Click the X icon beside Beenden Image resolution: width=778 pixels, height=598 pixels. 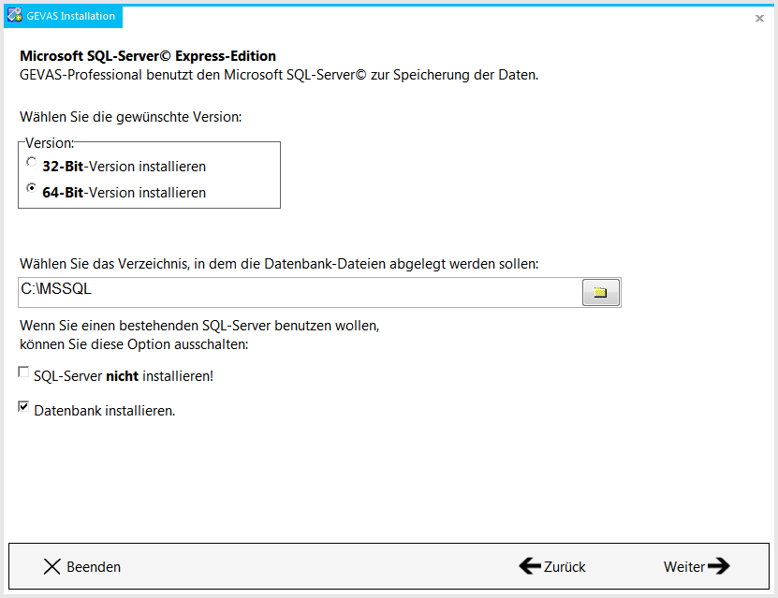pos(51,566)
